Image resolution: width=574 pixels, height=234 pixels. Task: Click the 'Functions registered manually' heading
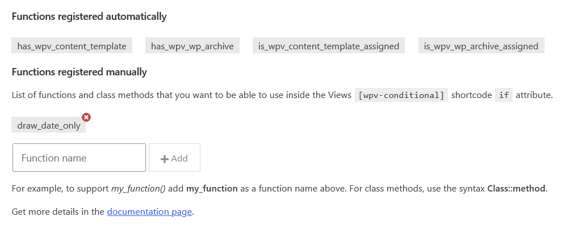click(79, 72)
